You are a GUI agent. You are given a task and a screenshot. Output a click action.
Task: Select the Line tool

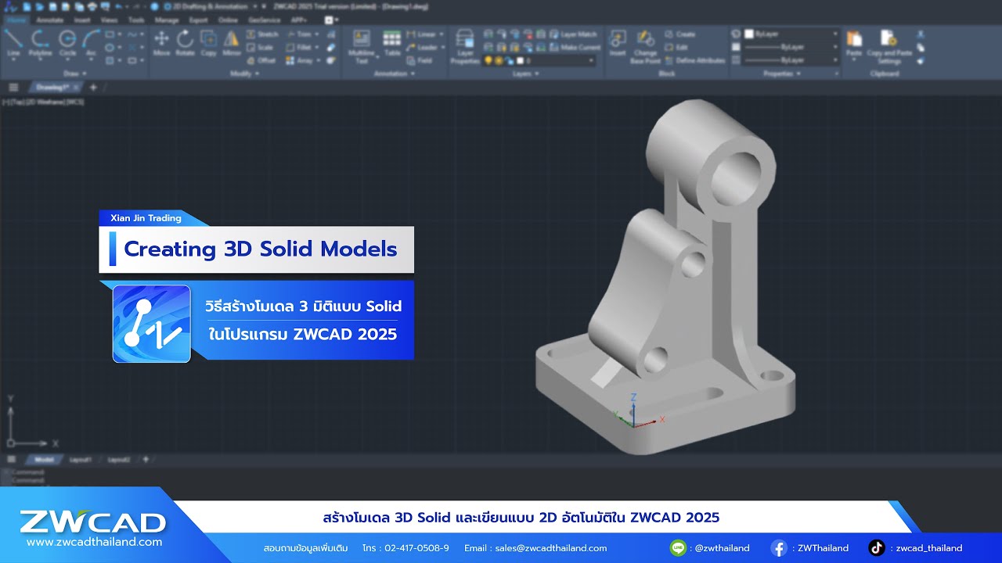point(13,44)
